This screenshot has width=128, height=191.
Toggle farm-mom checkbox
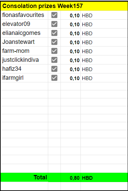click(x=54, y=51)
